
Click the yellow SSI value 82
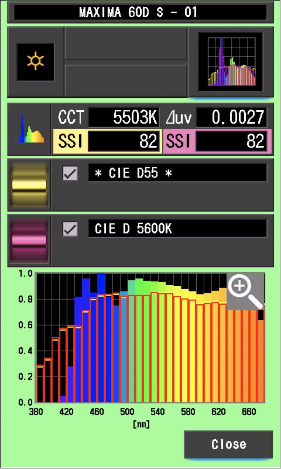pos(123,141)
